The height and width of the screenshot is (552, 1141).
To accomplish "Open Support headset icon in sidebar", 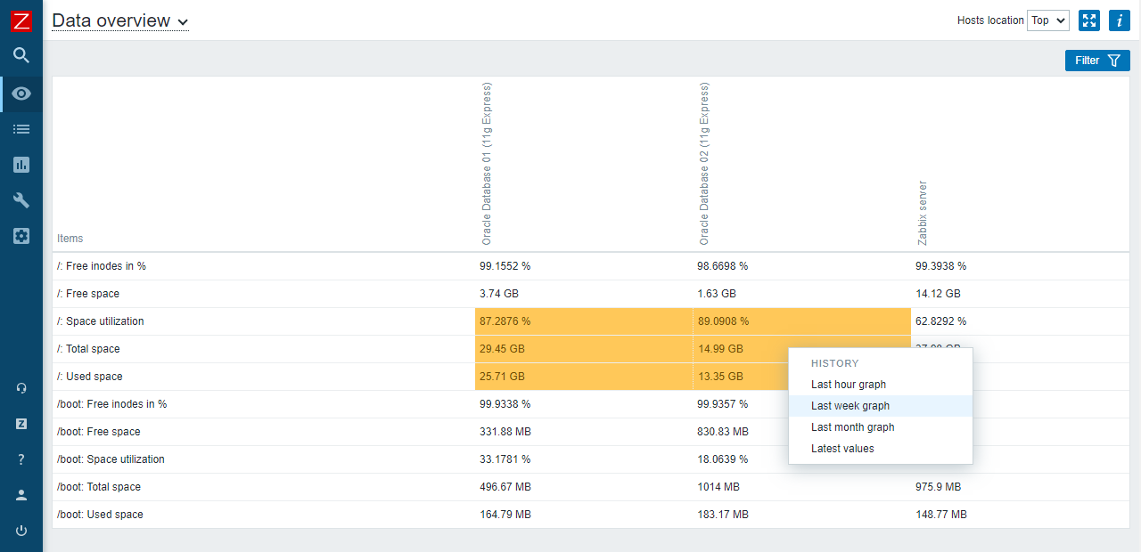I will click(x=21, y=388).
